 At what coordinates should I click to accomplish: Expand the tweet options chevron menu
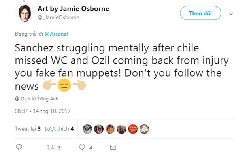click(231, 13)
